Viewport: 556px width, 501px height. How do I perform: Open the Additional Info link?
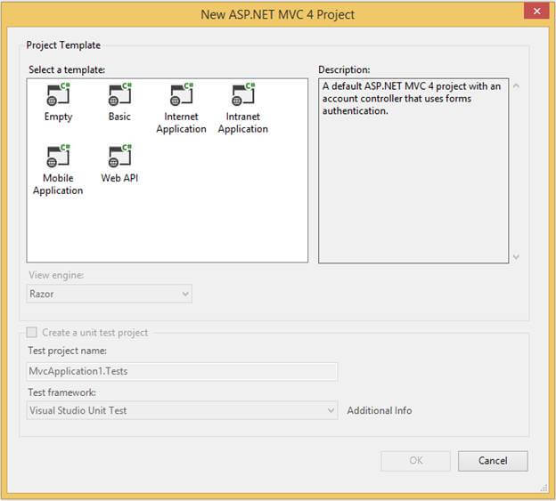(380, 410)
